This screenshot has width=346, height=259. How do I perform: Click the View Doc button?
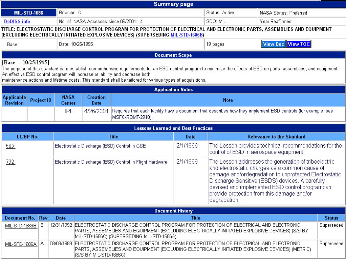[x=274, y=44]
